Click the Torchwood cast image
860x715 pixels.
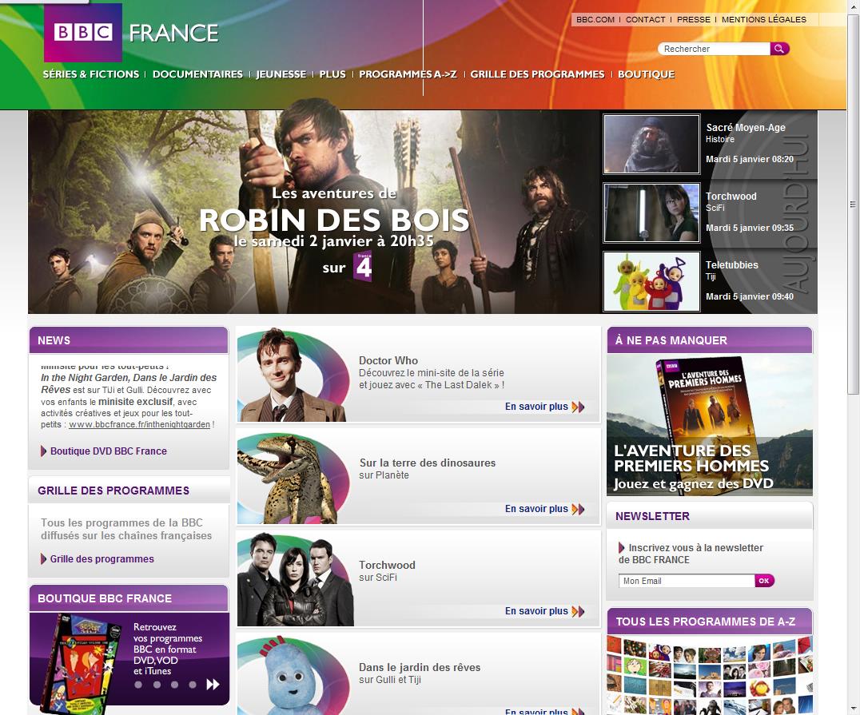pos(295,579)
